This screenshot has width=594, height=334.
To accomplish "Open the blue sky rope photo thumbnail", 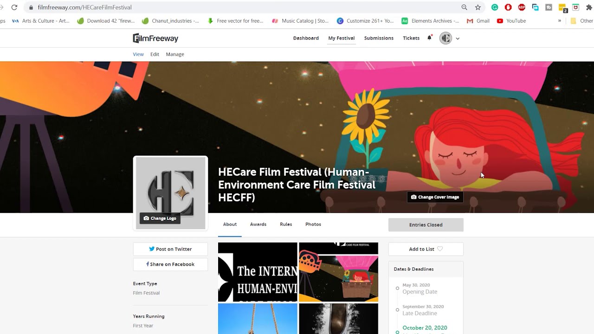I will [258, 319].
